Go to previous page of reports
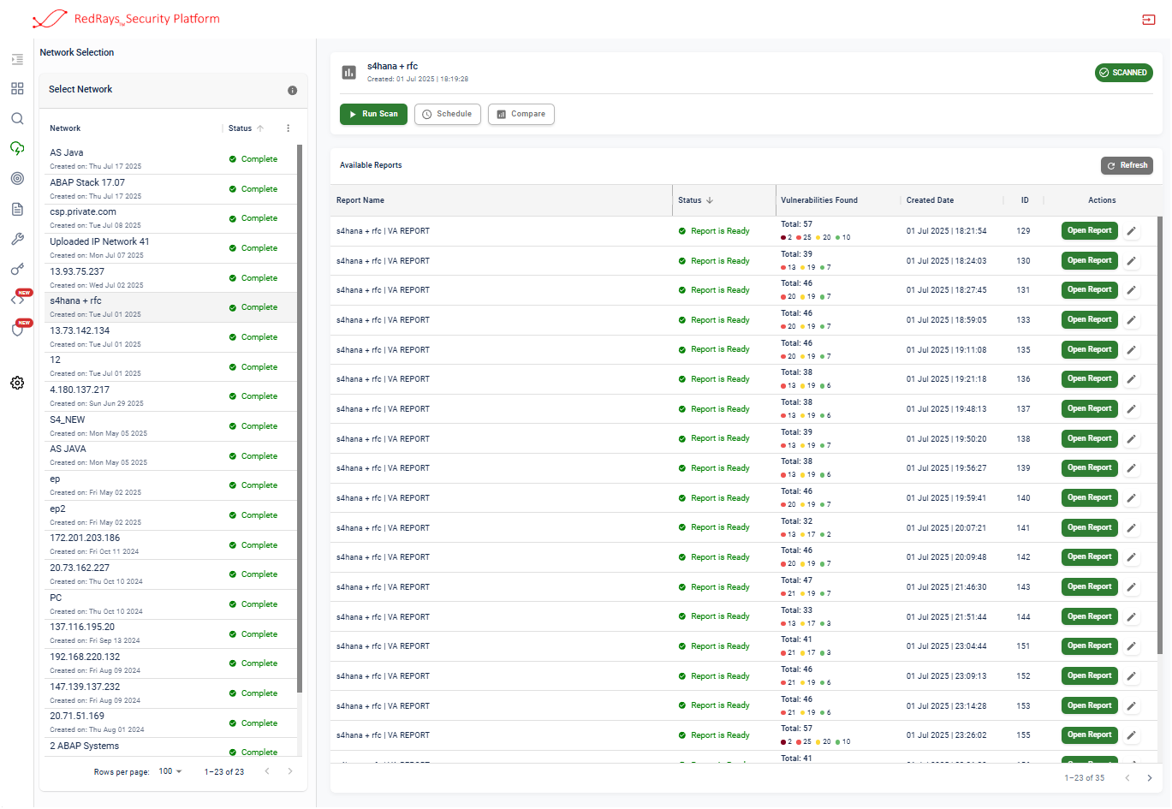This screenshot has width=1172, height=809. [1127, 778]
